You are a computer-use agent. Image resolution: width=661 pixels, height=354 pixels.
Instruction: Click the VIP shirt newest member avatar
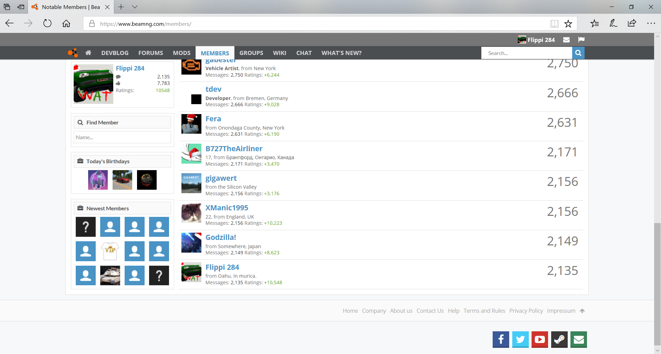click(x=110, y=251)
